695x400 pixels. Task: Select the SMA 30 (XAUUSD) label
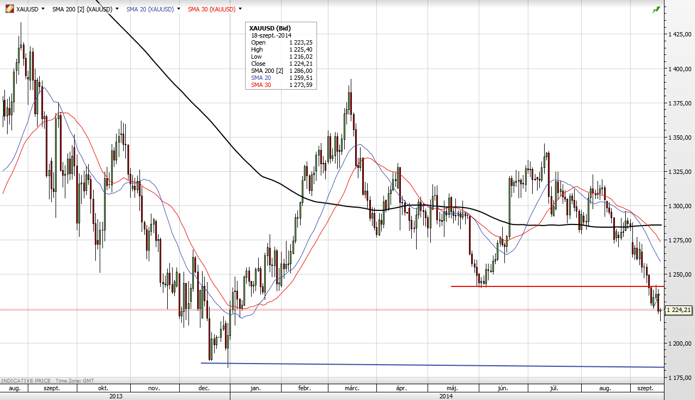pyautogui.click(x=212, y=9)
